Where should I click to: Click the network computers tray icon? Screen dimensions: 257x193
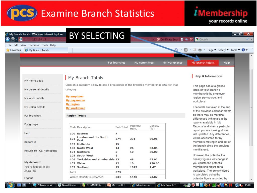[237, 185]
